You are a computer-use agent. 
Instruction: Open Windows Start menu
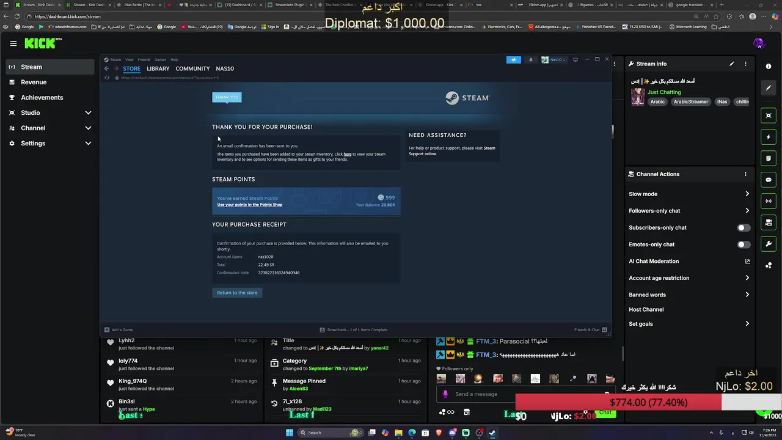point(290,433)
